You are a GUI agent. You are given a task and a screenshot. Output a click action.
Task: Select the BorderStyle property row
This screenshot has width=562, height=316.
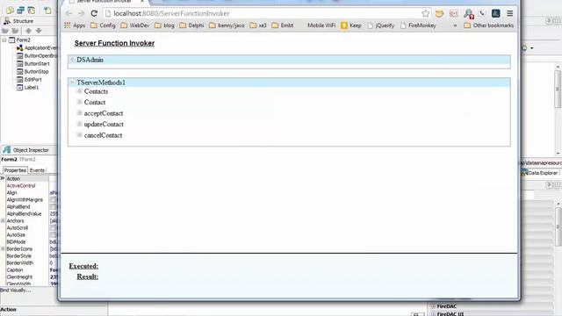29,255
